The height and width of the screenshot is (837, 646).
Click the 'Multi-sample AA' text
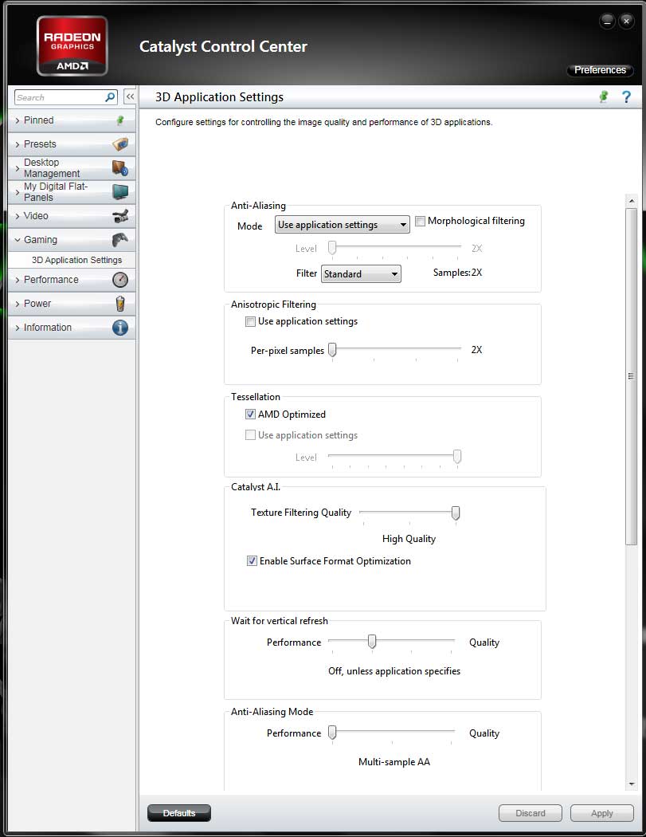[x=394, y=762]
